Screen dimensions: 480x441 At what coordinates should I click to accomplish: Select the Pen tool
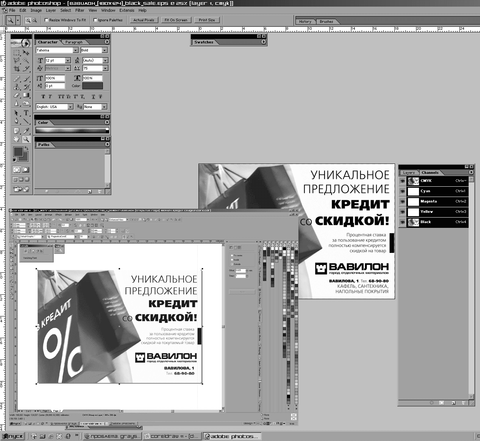click(17, 121)
